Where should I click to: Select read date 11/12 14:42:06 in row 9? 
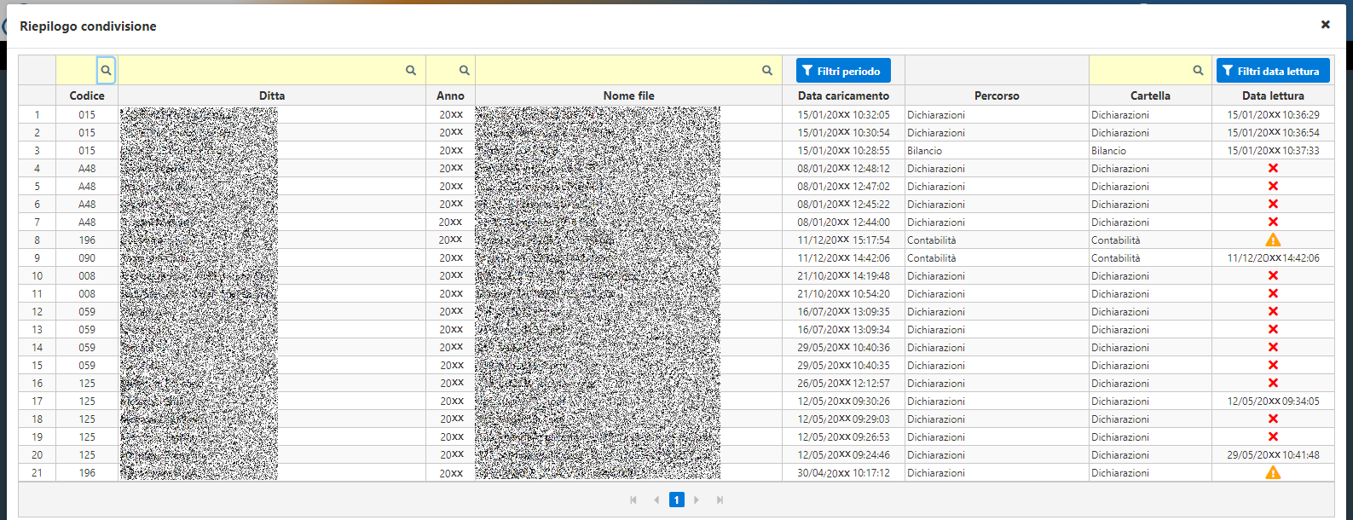point(1273,257)
